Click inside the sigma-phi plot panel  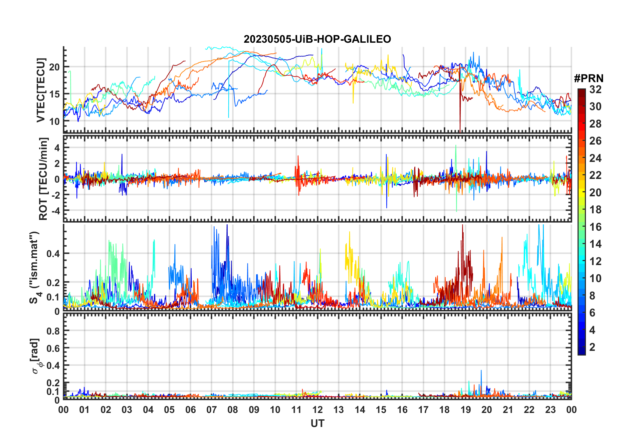click(317, 356)
